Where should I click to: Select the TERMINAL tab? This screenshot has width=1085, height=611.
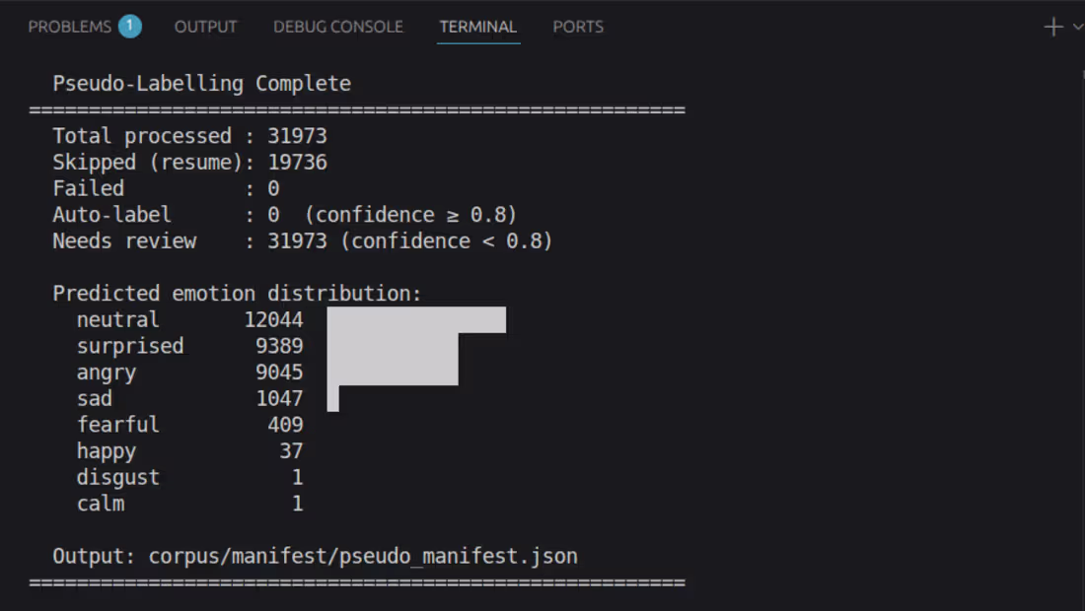478,27
